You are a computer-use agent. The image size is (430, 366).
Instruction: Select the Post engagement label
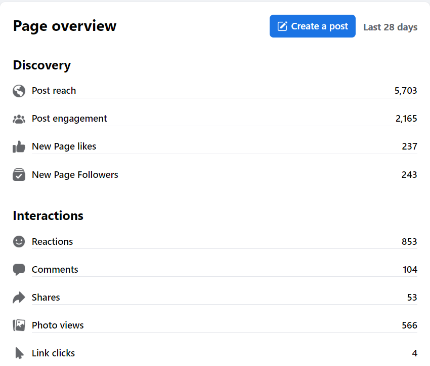[69, 119]
